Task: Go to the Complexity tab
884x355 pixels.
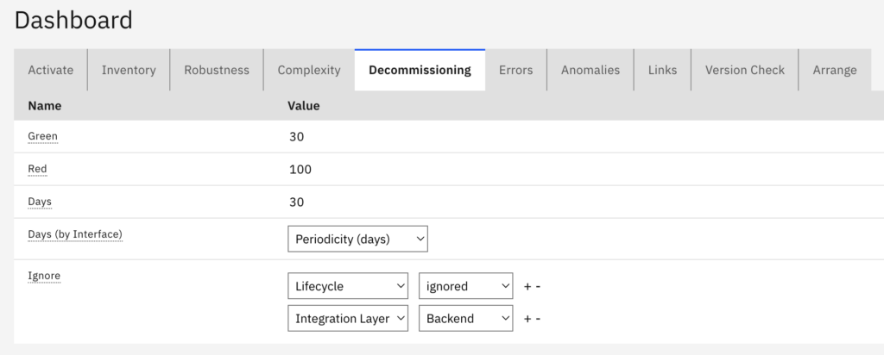Action: (309, 71)
